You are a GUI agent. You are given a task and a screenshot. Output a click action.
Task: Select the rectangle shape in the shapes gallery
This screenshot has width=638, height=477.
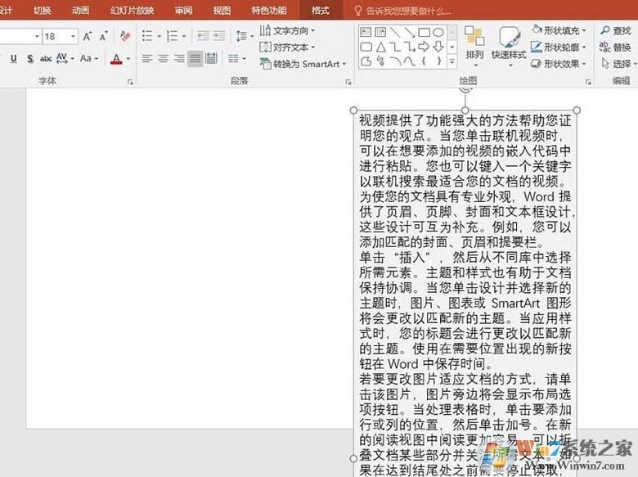click(425, 33)
